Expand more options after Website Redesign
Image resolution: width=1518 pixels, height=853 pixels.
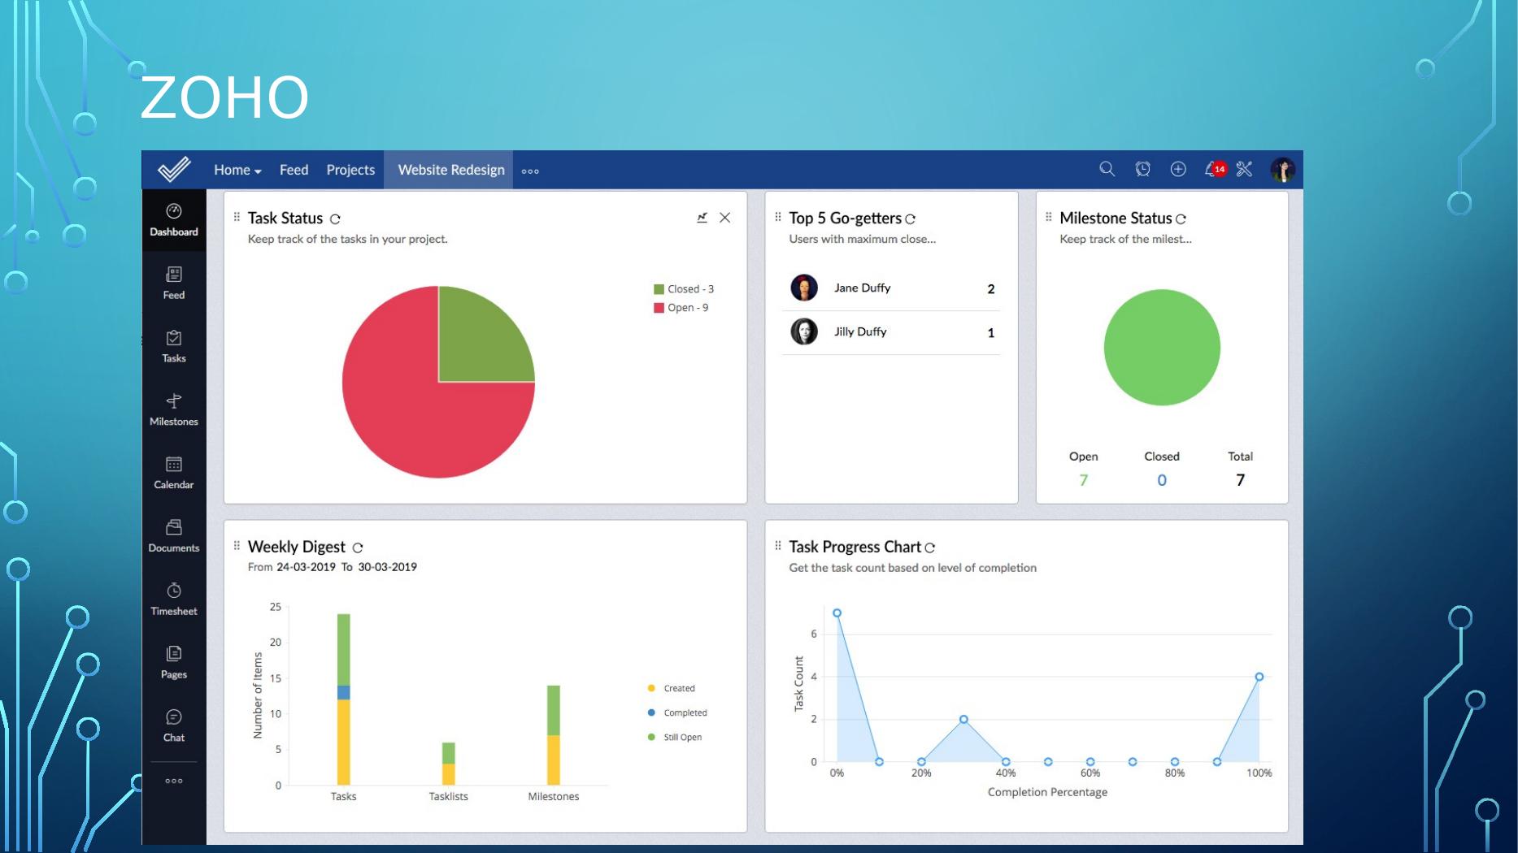(530, 171)
